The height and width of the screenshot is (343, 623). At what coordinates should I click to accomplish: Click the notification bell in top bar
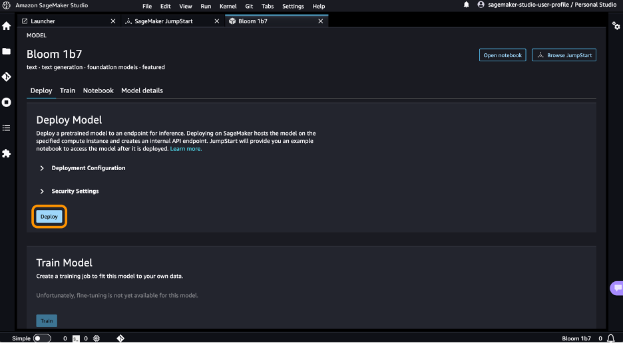coord(467,5)
